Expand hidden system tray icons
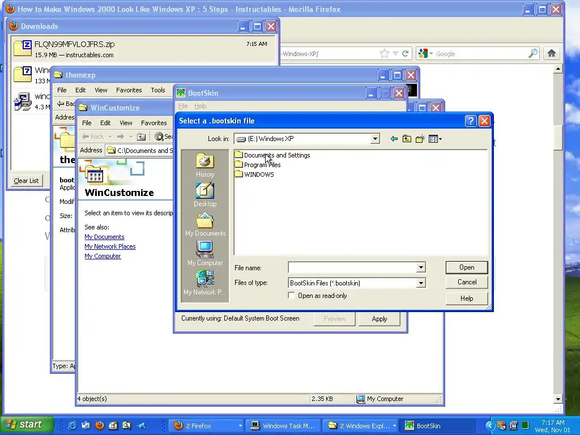580x435 pixels. tap(489, 426)
